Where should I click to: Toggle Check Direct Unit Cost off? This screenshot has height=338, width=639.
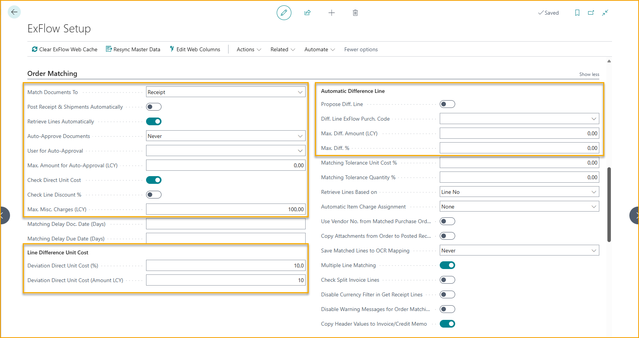point(154,180)
